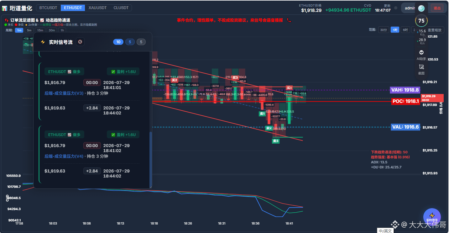Click the 盈利 +1.6U badge on V4 card

tap(123, 135)
